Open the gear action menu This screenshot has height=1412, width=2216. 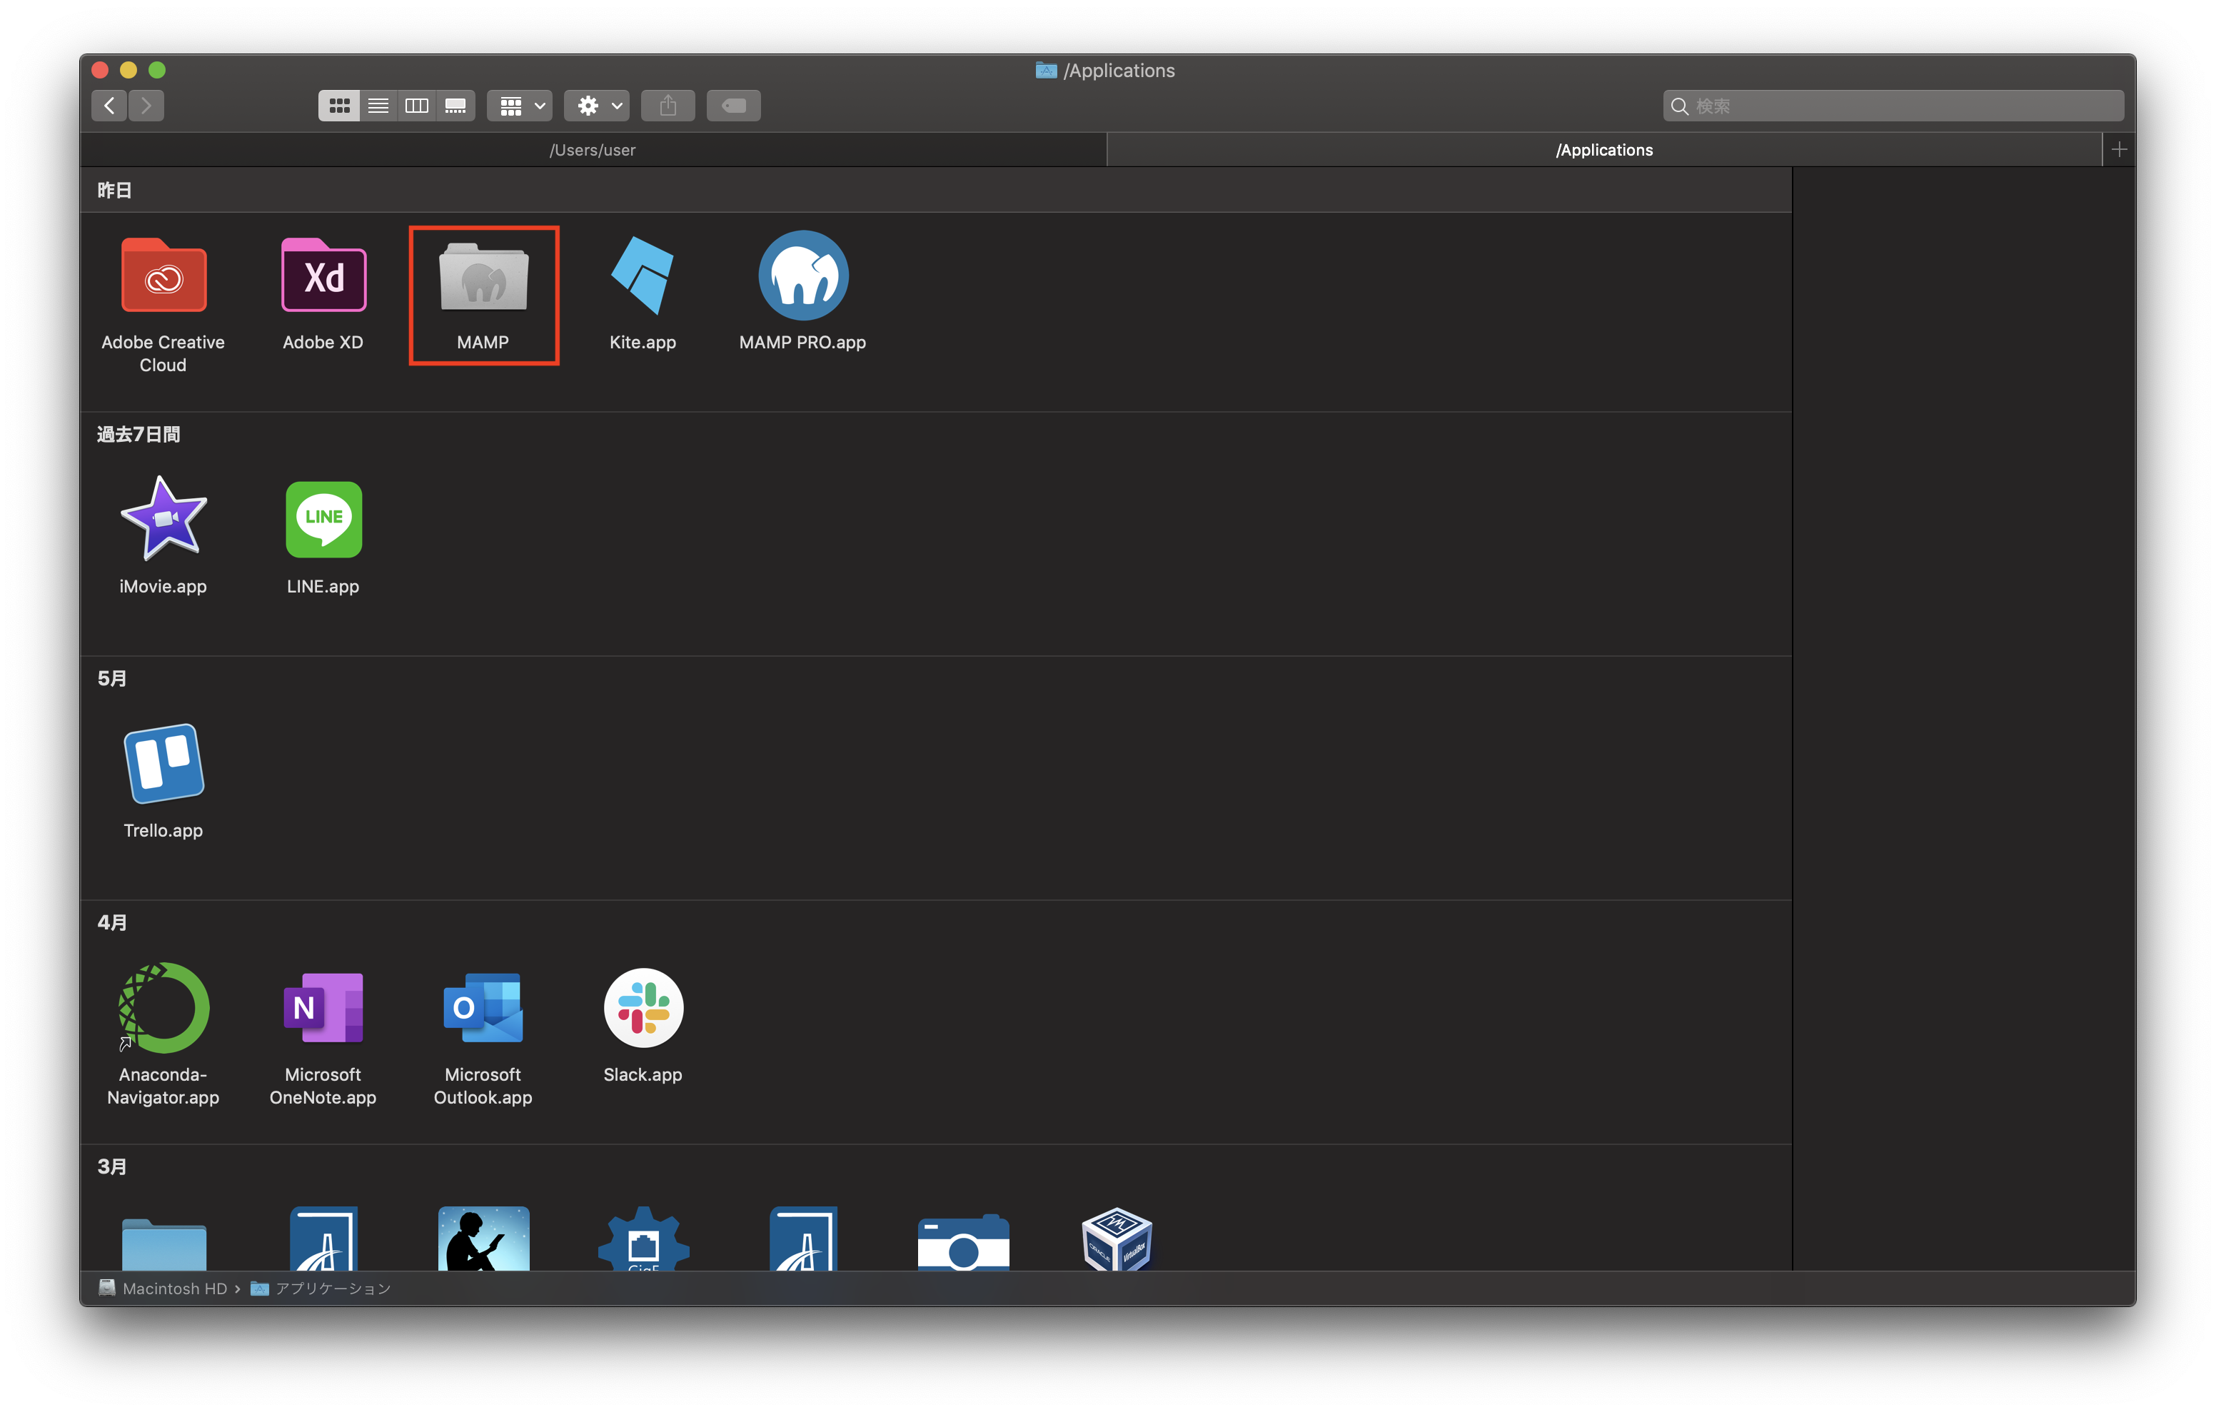click(x=598, y=106)
